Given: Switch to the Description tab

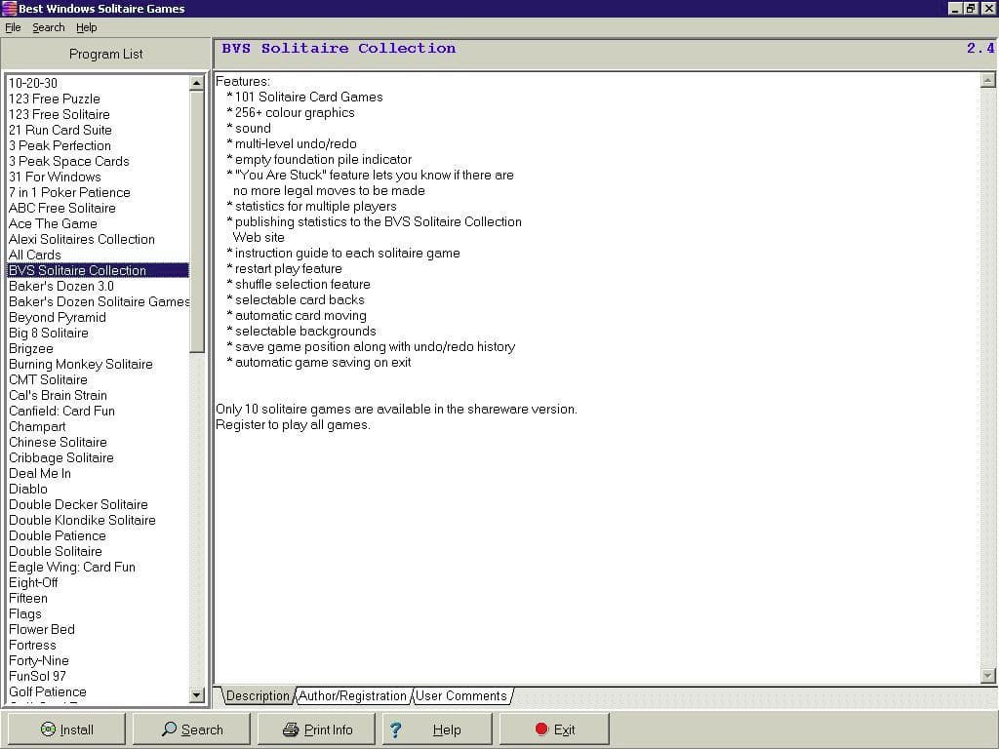Looking at the screenshot, I should 258,695.
